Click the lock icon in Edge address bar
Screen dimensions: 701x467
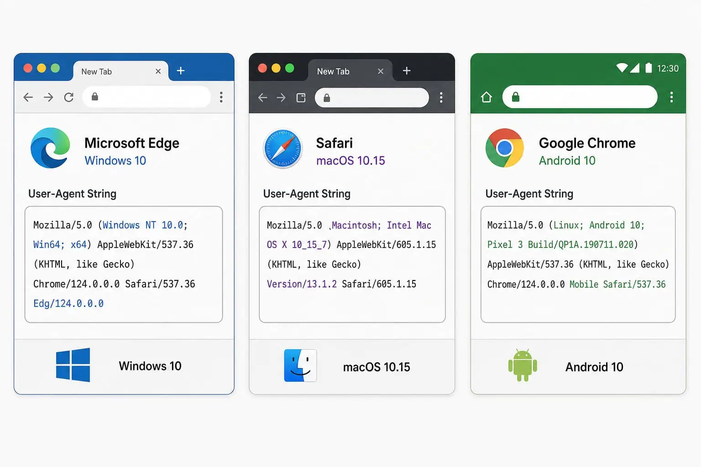94,97
